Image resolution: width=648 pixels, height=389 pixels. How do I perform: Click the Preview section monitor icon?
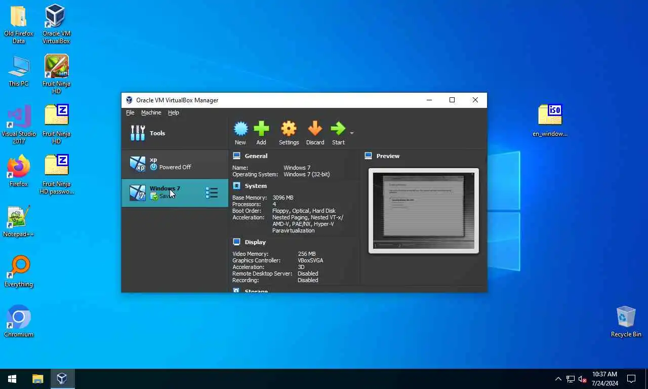click(x=368, y=156)
